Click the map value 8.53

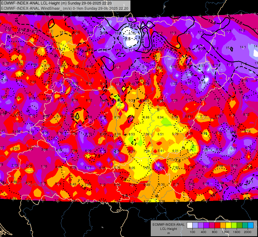coord(132,134)
